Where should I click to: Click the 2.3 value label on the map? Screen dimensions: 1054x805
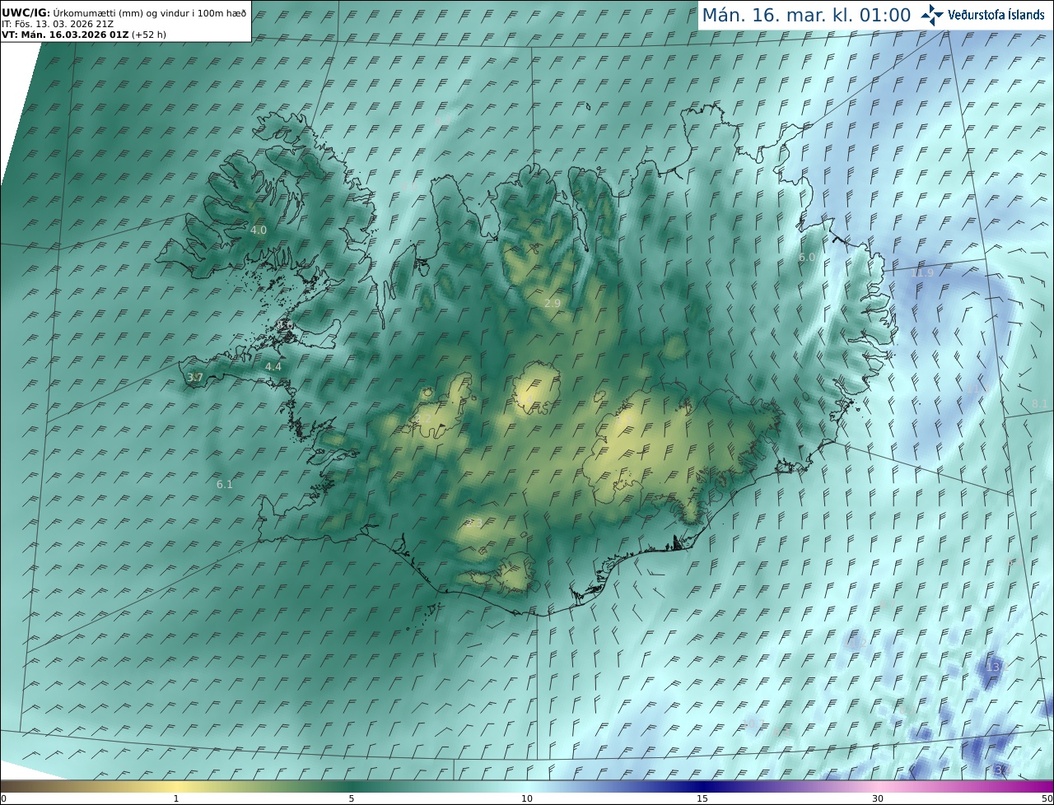click(474, 523)
